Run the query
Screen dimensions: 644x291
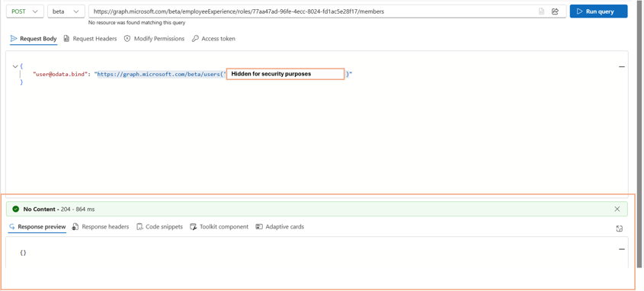598,11
